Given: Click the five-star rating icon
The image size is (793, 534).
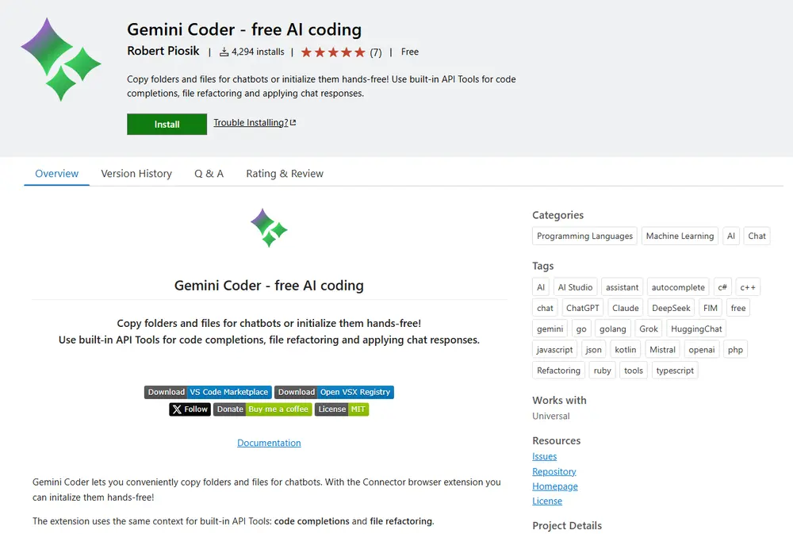Looking at the screenshot, I should [334, 52].
